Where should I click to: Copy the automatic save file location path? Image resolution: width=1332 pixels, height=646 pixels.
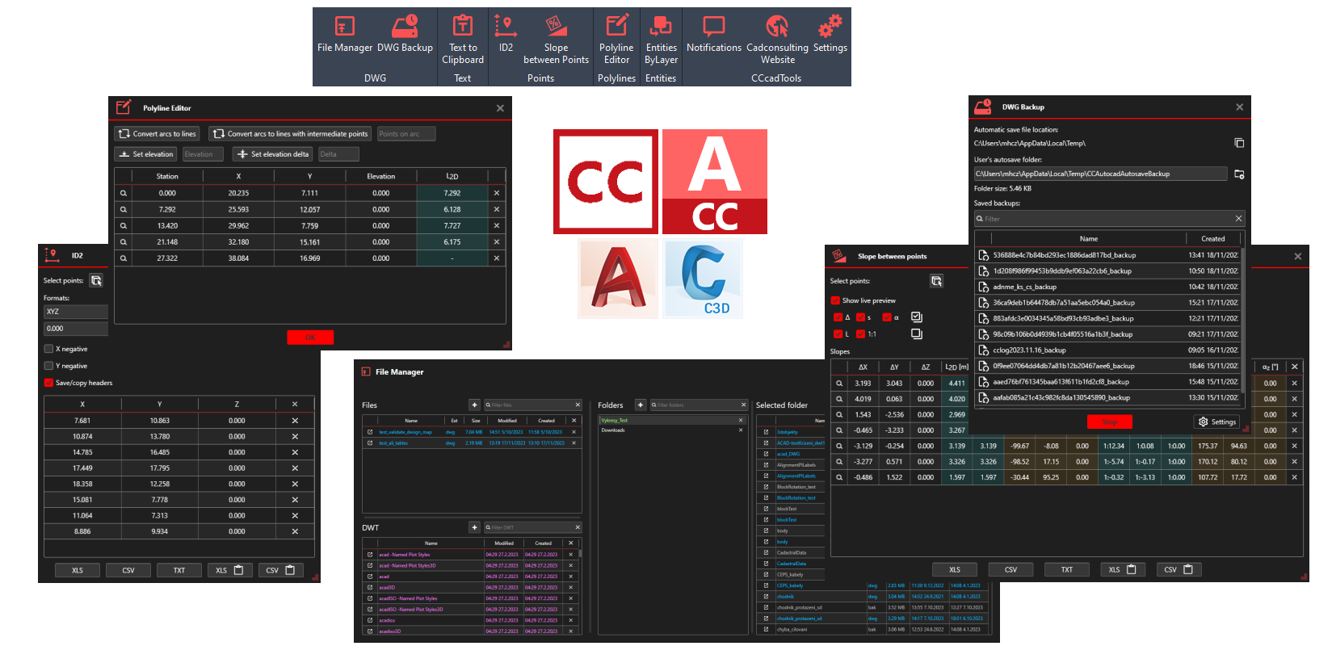click(x=1239, y=143)
